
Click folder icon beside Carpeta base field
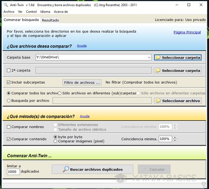point(158,57)
